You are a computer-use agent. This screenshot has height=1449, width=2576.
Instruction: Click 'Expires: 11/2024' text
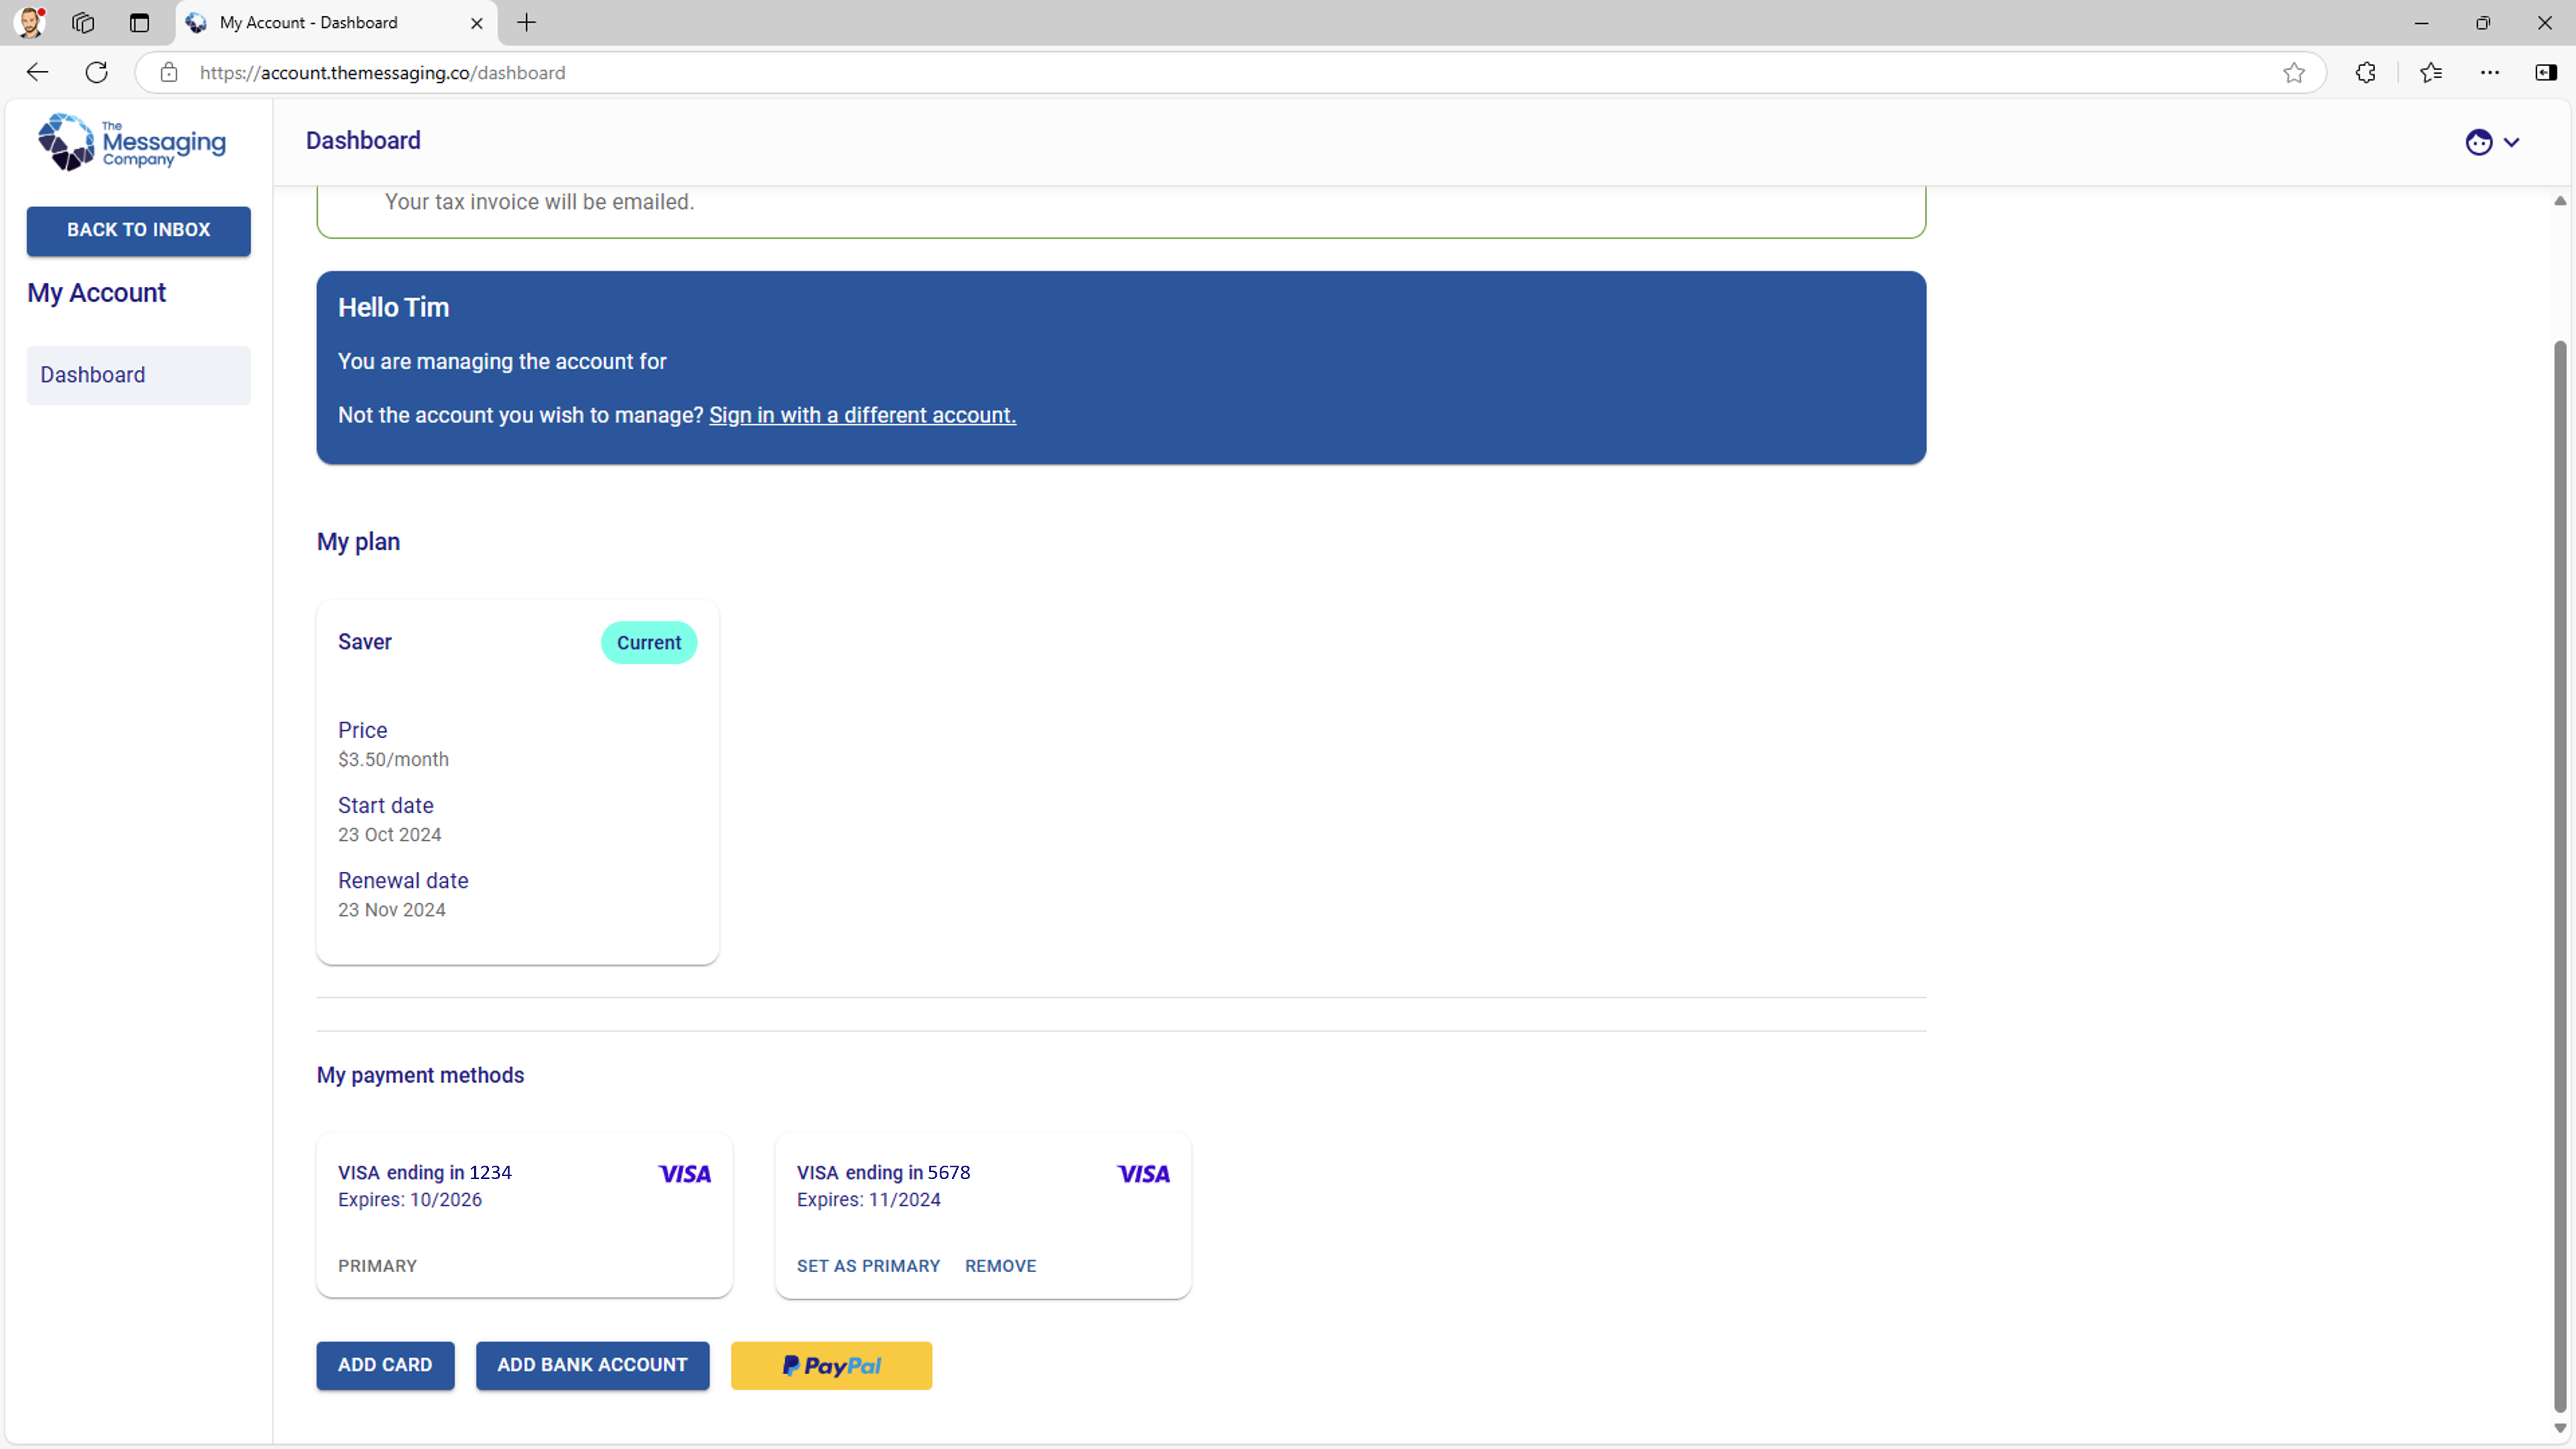click(x=869, y=1200)
